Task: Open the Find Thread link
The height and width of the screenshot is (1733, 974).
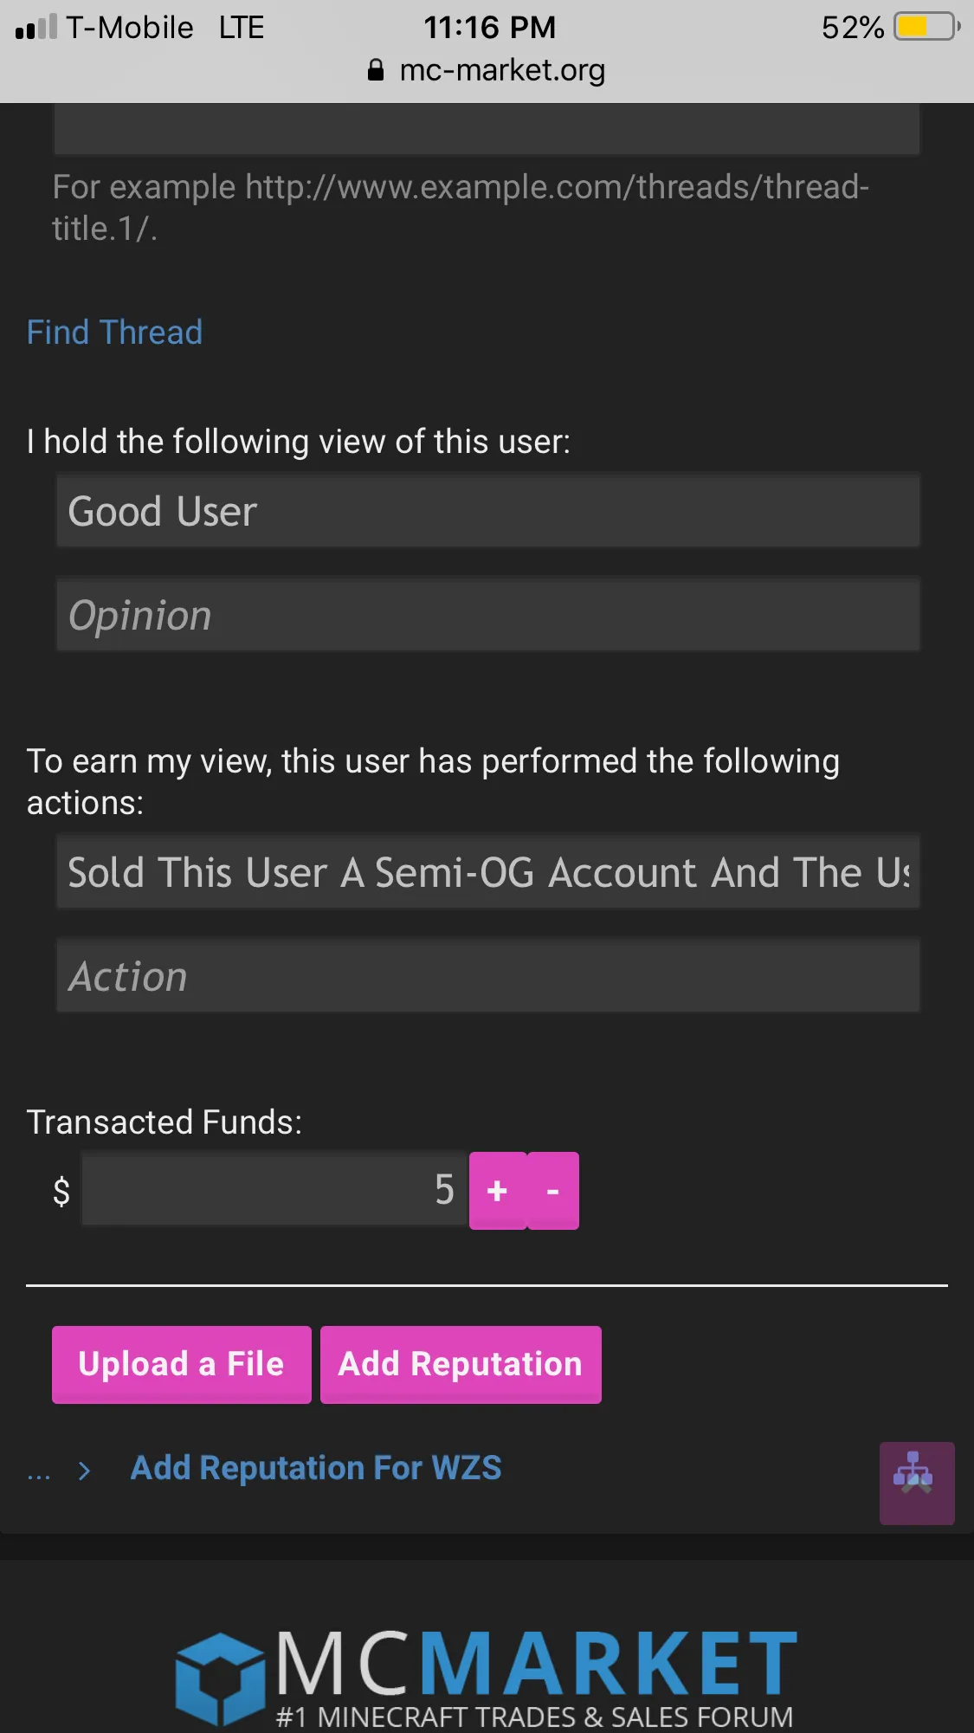Action: (114, 333)
